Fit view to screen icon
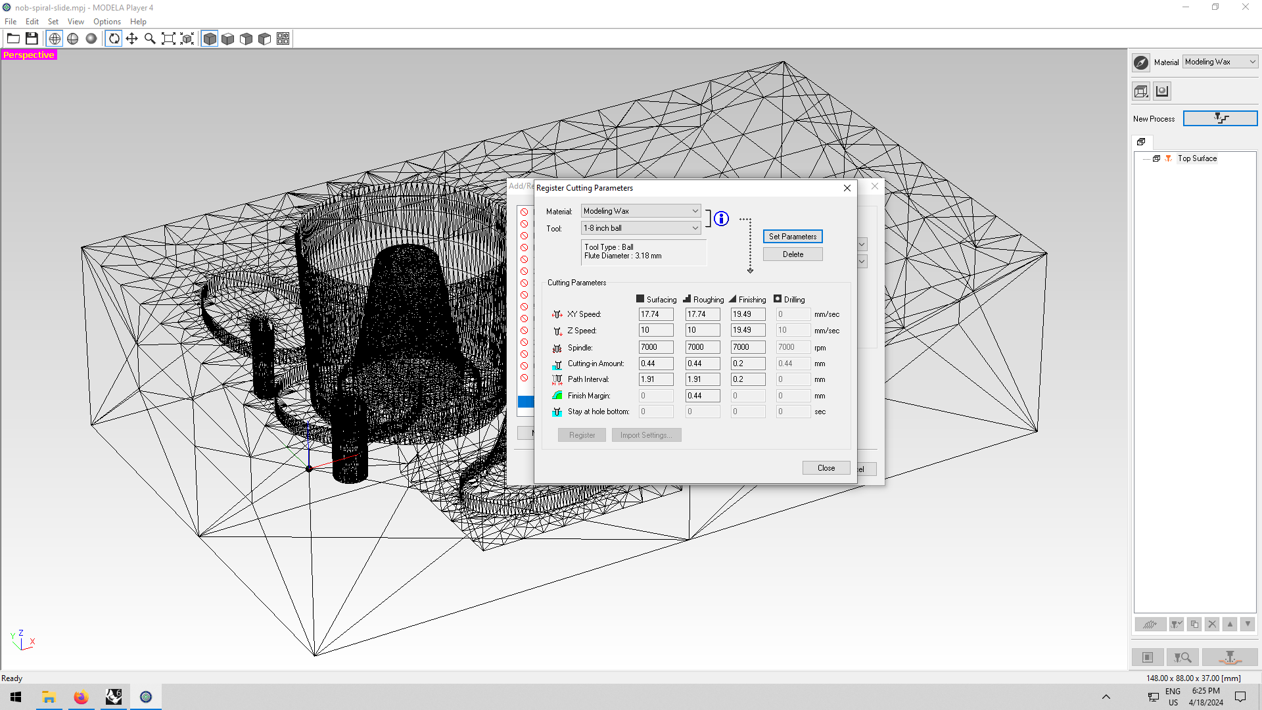 tap(169, 39)
